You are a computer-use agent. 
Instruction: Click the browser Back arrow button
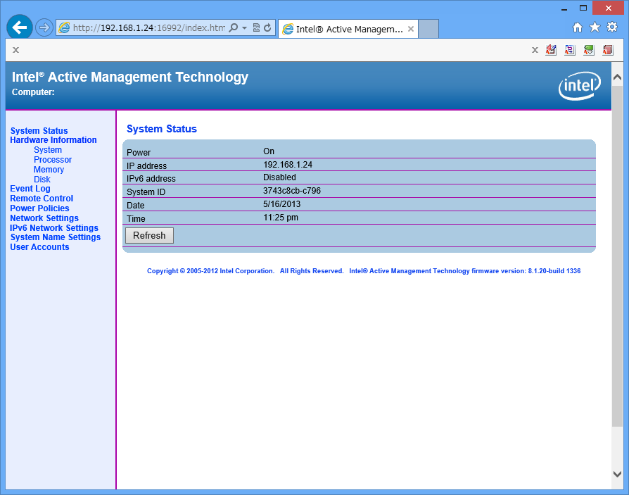point(20,27)
